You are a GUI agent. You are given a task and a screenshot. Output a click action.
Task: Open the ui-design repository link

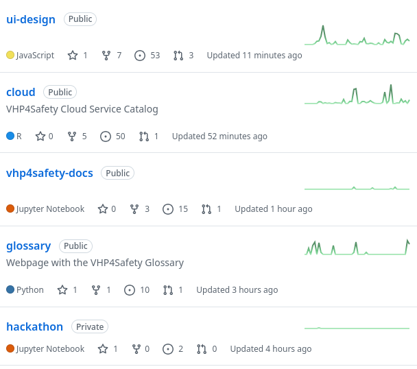pos(31,19)
